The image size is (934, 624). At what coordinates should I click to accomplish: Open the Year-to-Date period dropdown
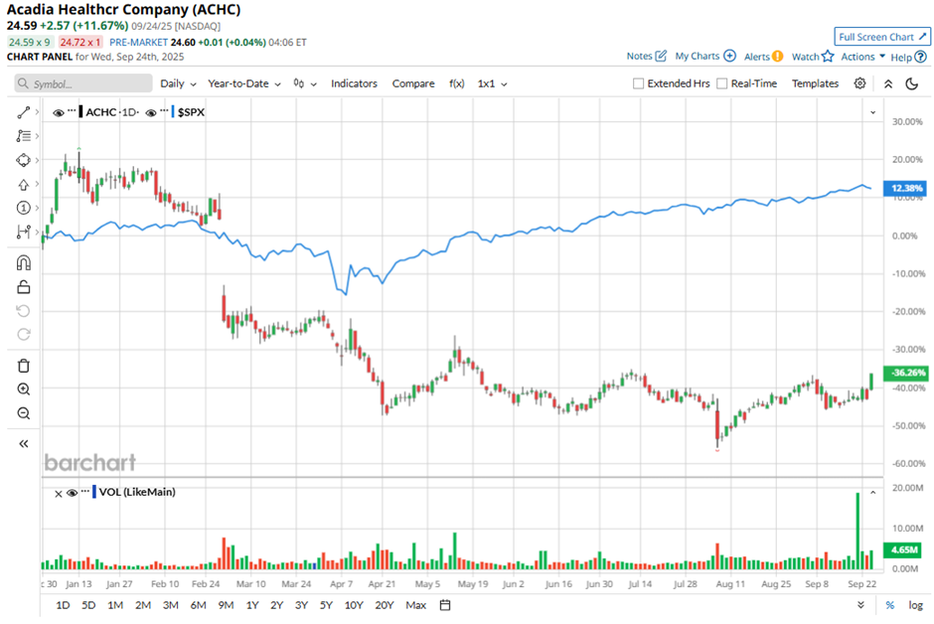(244, 83)
